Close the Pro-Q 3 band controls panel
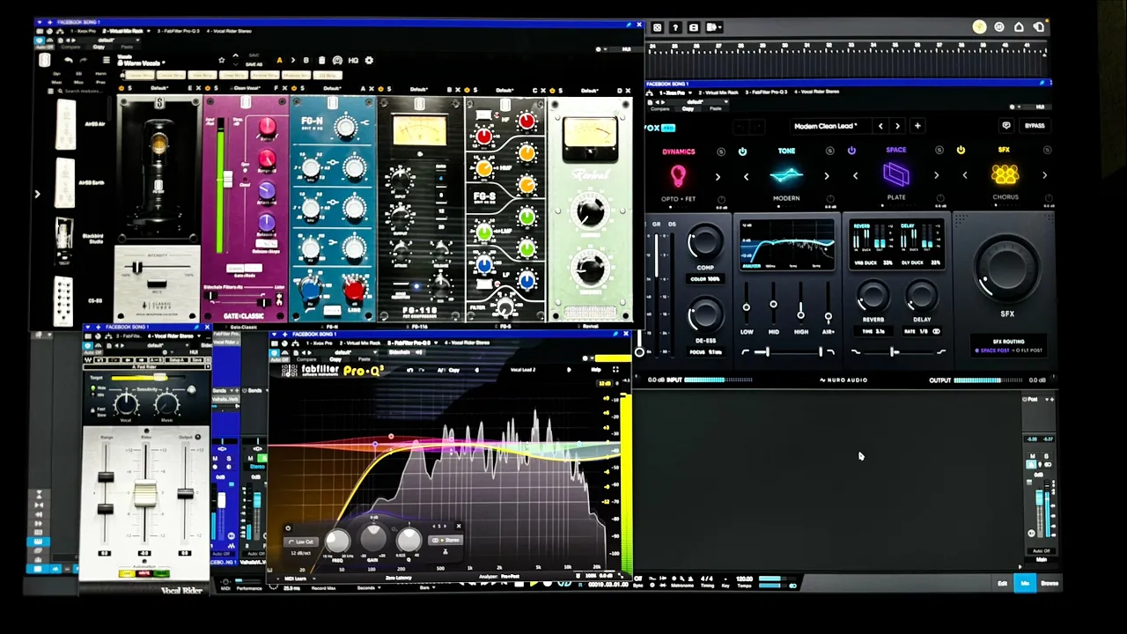 459,526
